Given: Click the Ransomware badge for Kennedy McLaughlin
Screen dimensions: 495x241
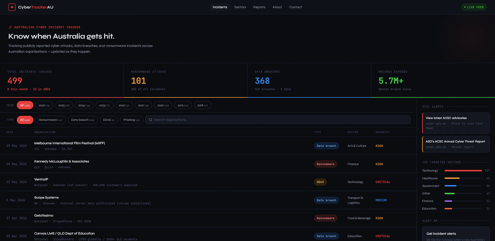Looking at the screenshot, I should click(x=325, y=164).
